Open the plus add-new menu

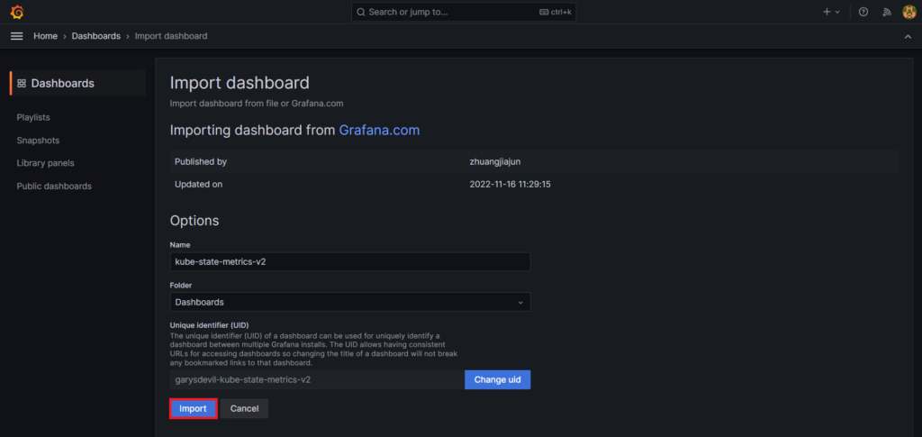click(831, 12)
